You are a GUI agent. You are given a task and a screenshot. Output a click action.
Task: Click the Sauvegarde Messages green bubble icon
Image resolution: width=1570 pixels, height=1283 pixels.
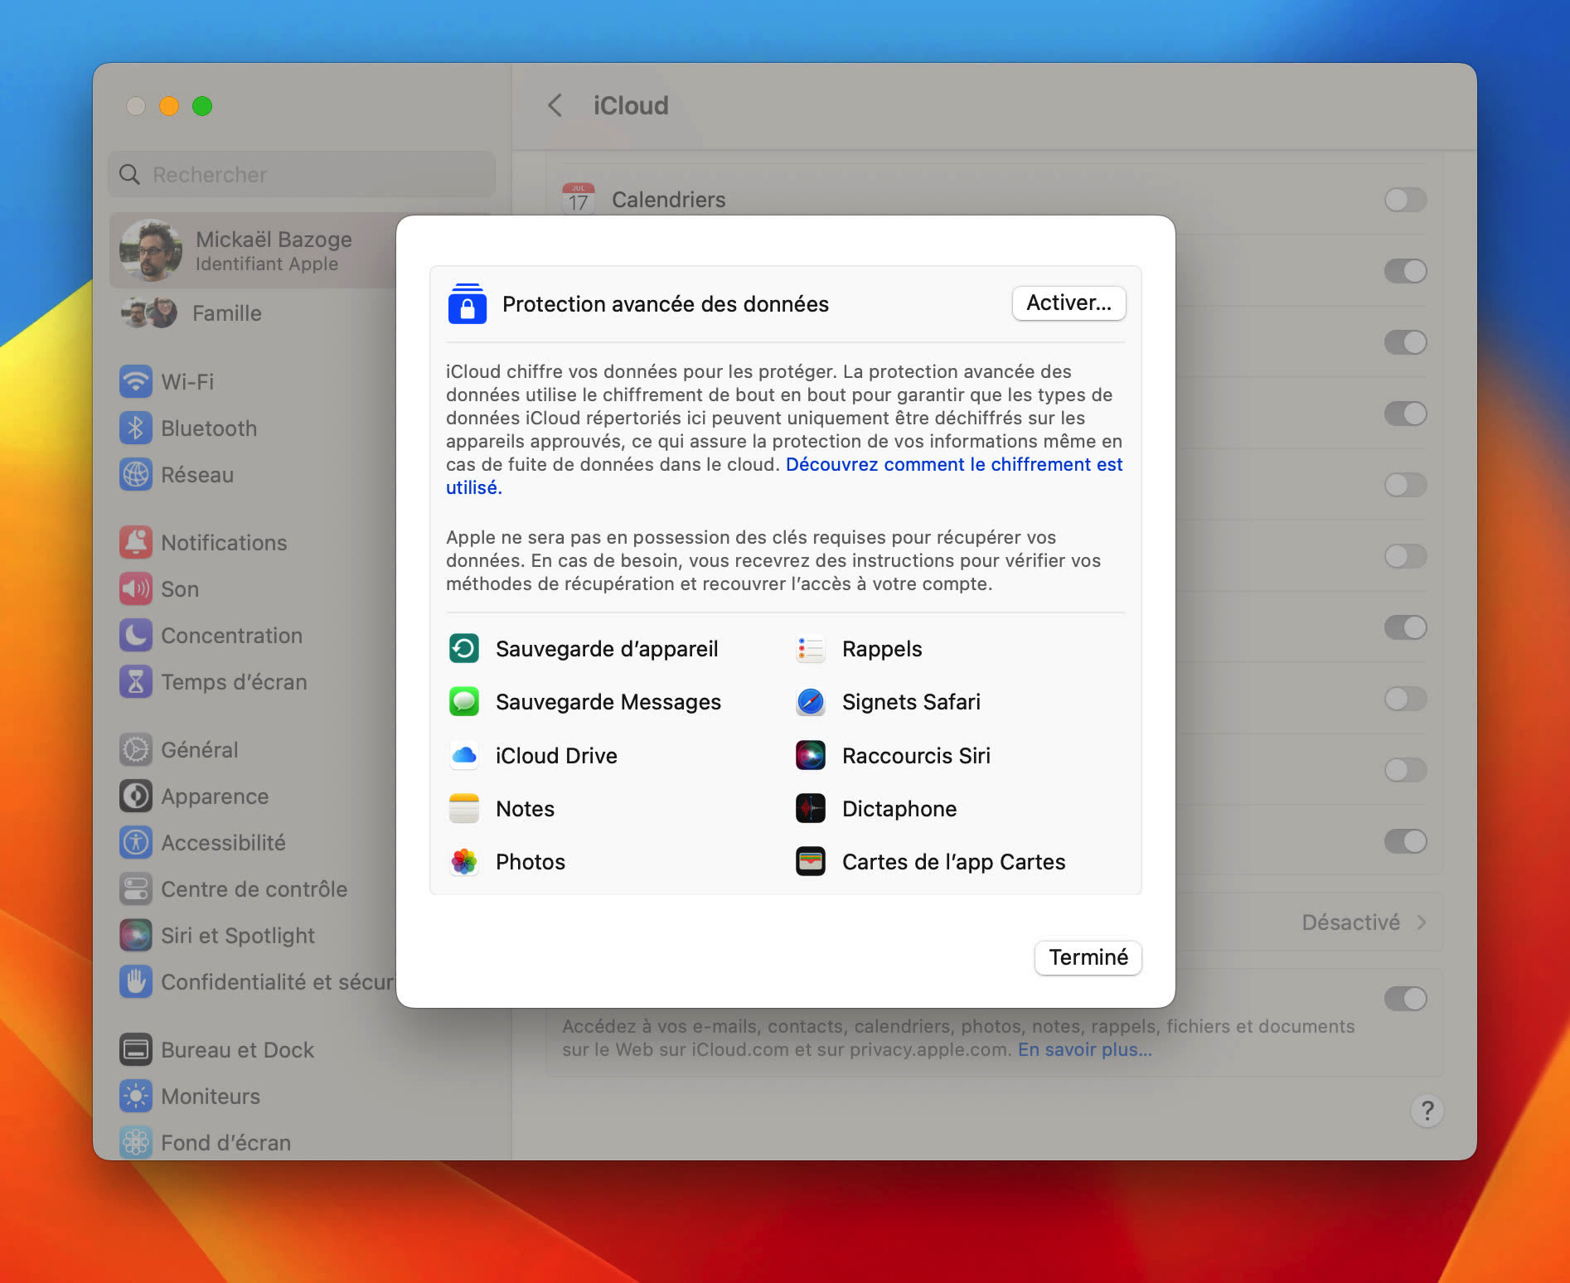pos(464,701)
